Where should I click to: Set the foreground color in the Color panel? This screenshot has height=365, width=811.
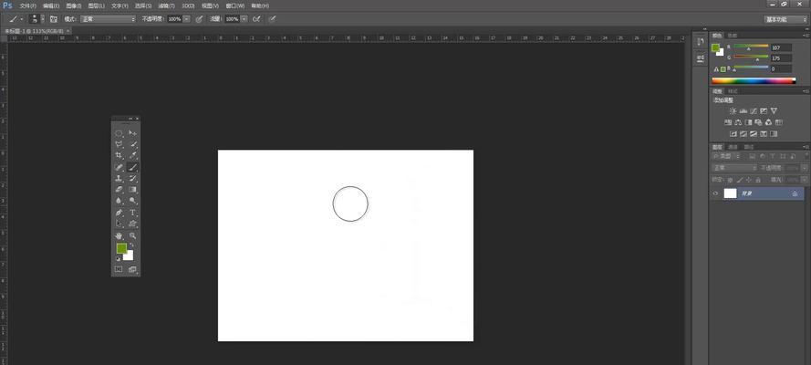tap(716, 47)
